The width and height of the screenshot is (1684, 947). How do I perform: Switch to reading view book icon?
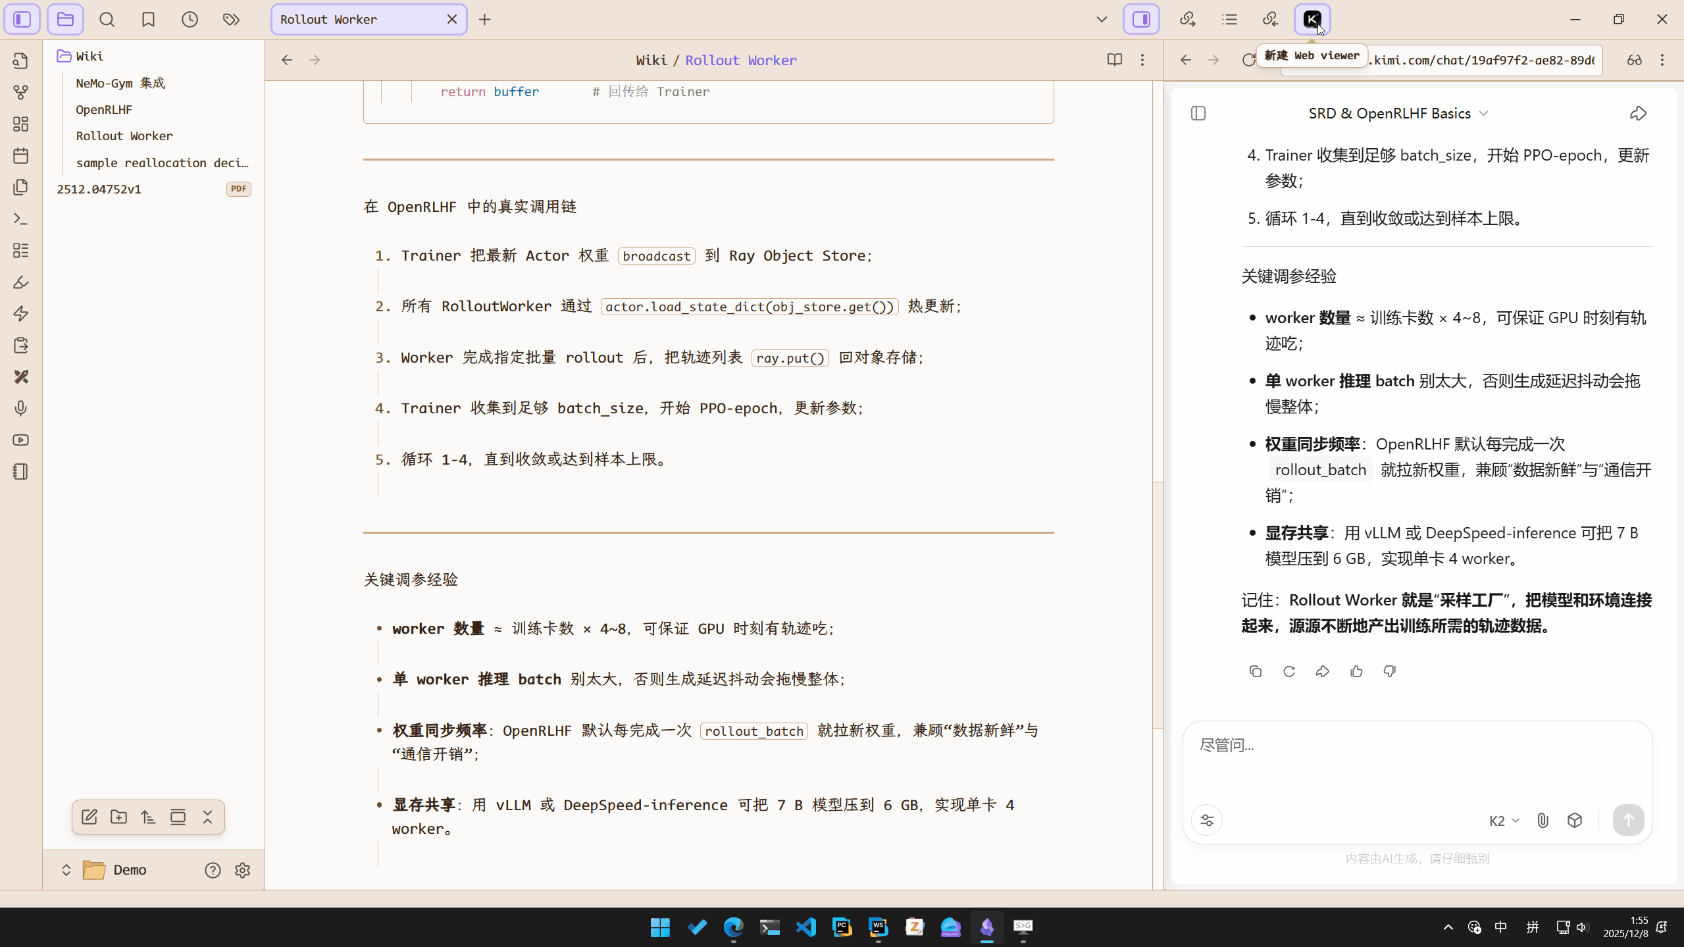[x=1114, y=60]
